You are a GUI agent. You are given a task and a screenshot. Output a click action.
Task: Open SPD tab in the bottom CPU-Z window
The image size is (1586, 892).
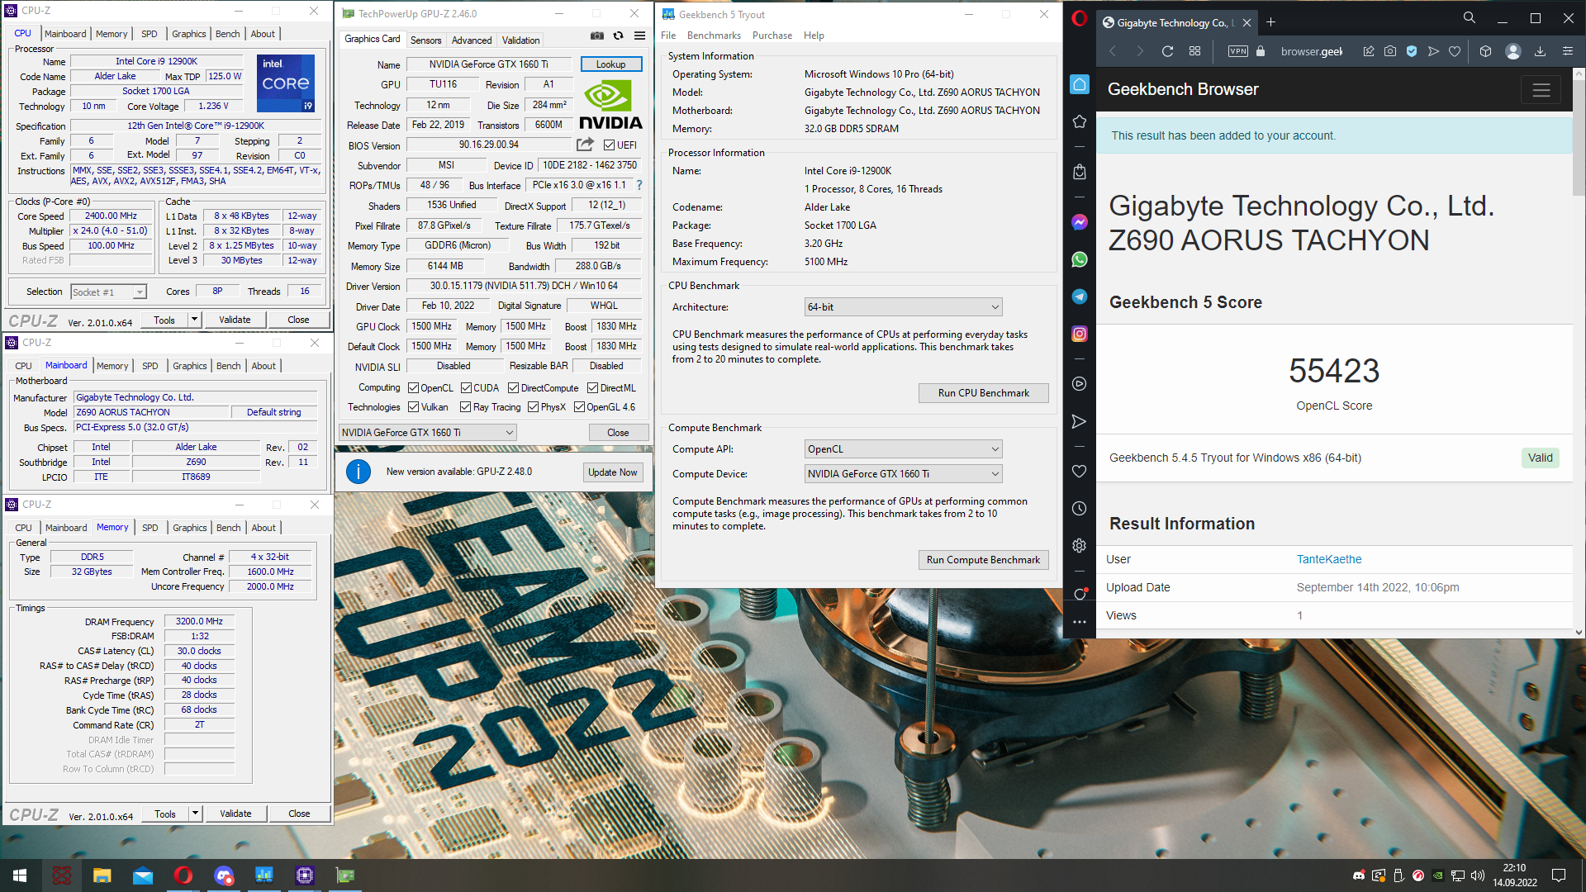[150, 528]
